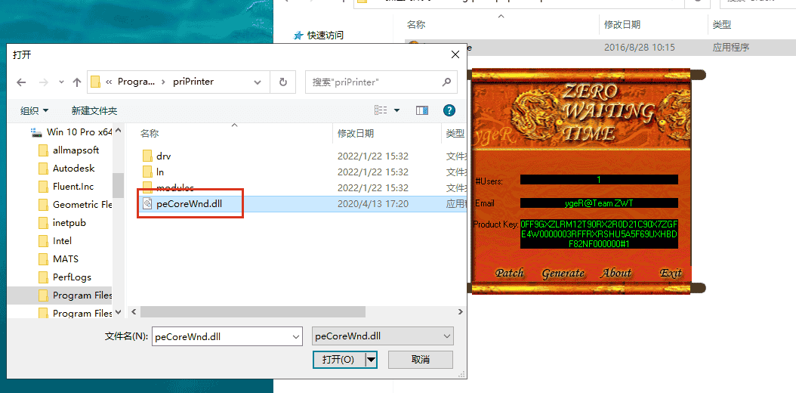796x393 pixels.
Task: Open the 打开 button split arrow
Action: coord(371,360)
